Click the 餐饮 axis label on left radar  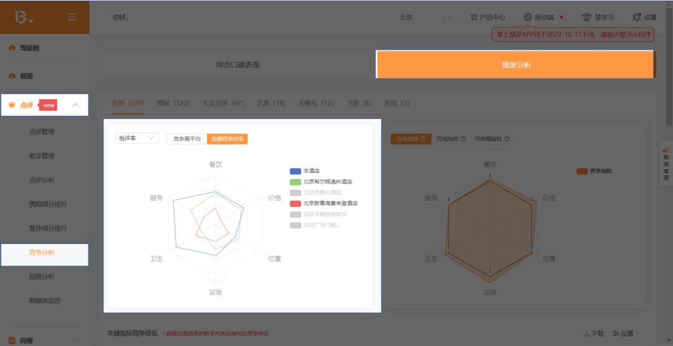(x=216, y=164)
